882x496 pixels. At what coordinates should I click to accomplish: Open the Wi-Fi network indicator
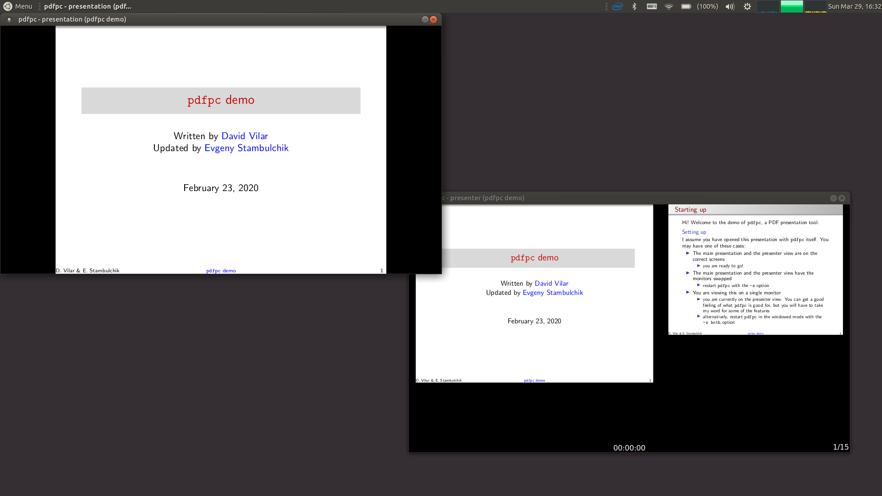point(669,6)
